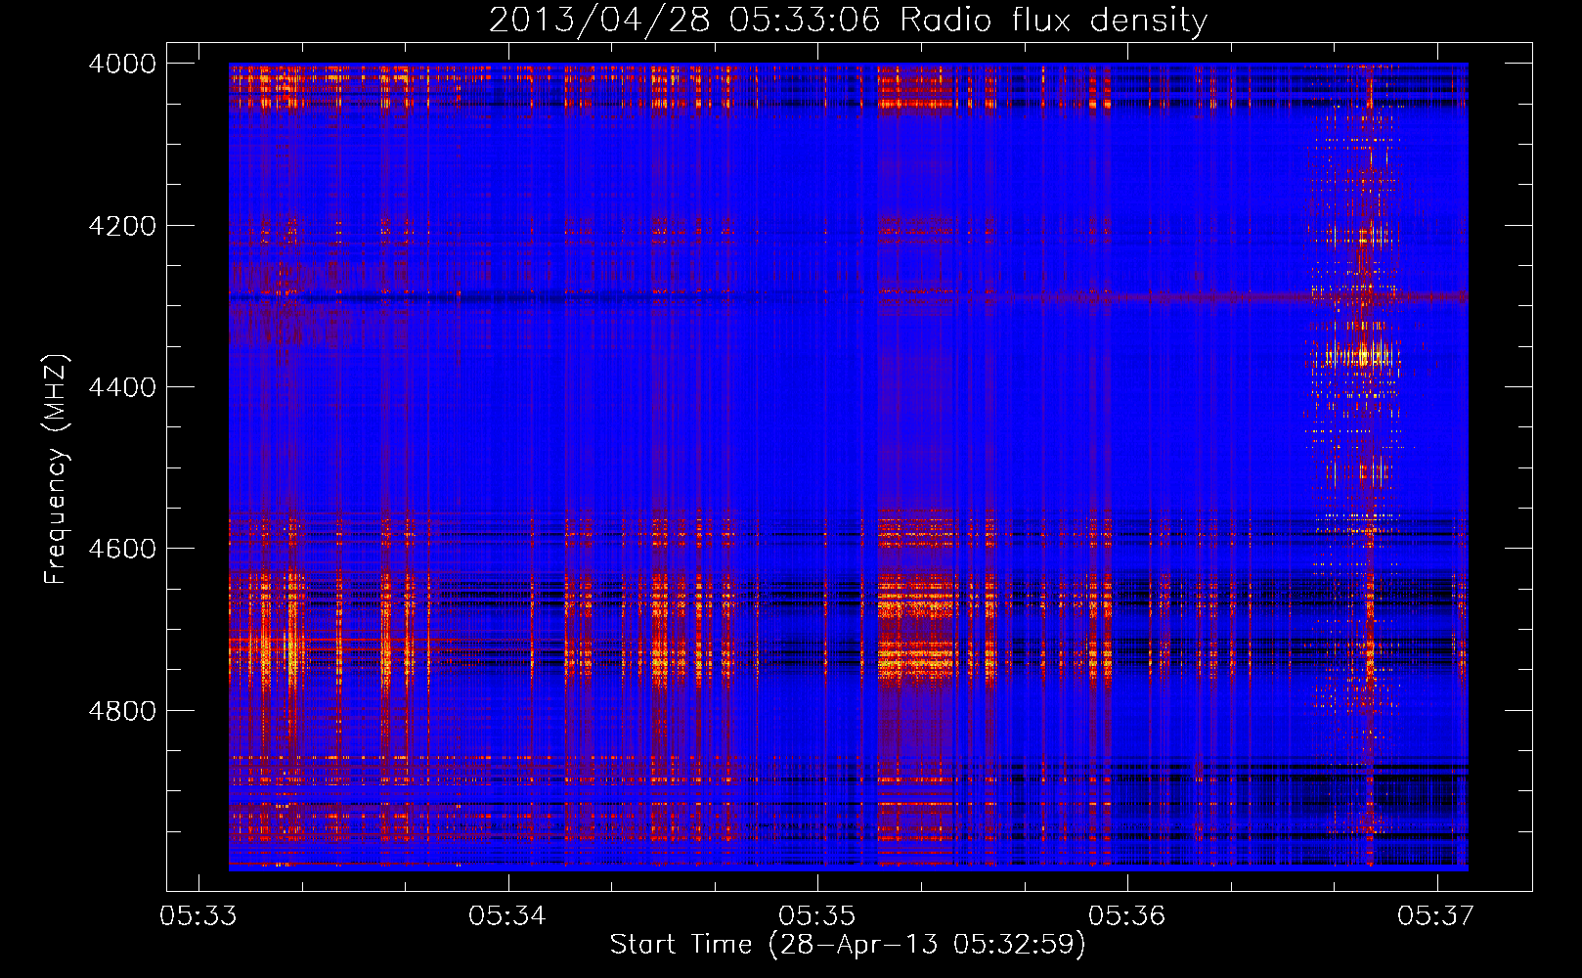Viewport: 1582px width, 978px height.
Task: Select the 4600 frequency axis label
Action: point(122,549)
